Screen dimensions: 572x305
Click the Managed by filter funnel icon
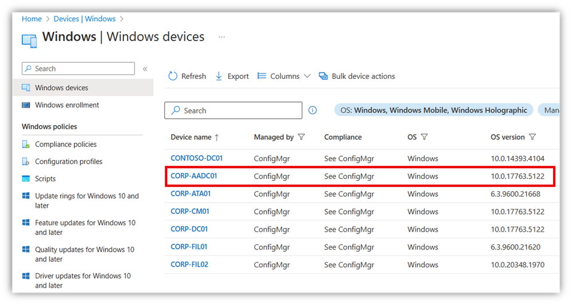tap(301, 137)
